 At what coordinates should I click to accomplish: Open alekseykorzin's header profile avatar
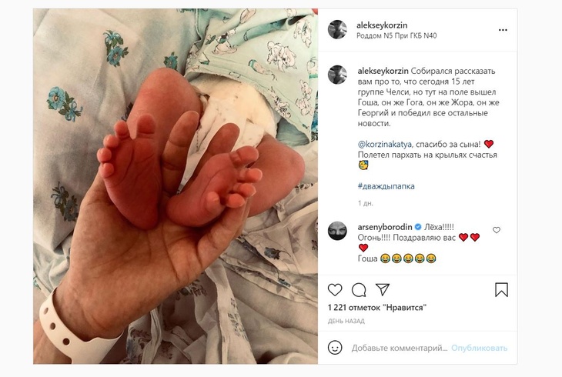tap(337, 30)
